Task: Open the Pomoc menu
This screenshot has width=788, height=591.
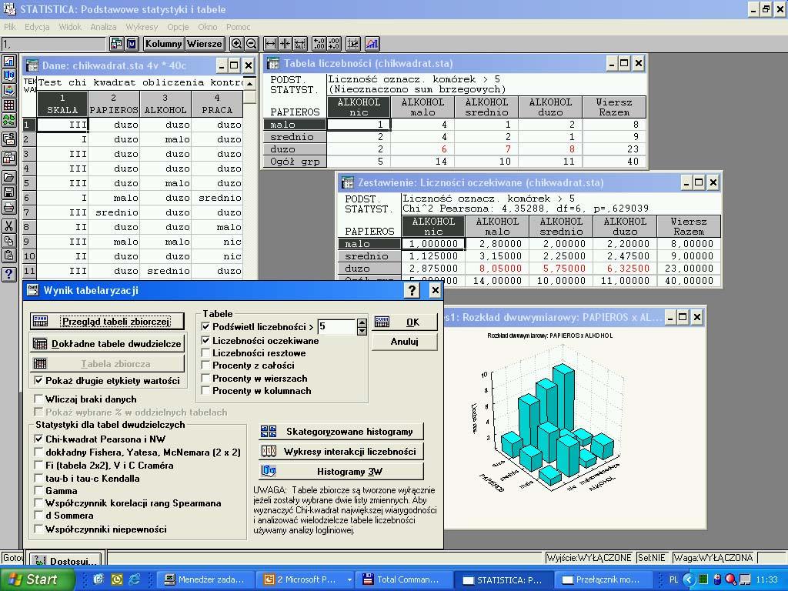Action: click(x=239, y=27)
